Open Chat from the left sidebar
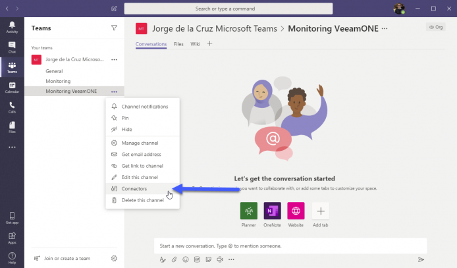 tap(12, 47)
